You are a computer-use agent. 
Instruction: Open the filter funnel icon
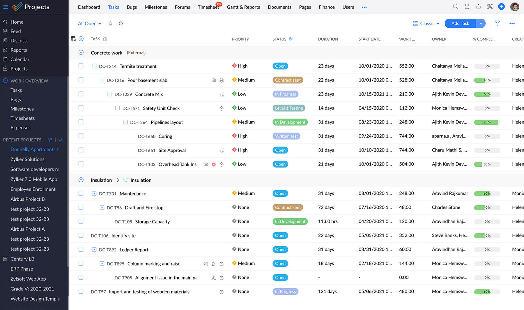pyautogui.click(x=498, y=23)
